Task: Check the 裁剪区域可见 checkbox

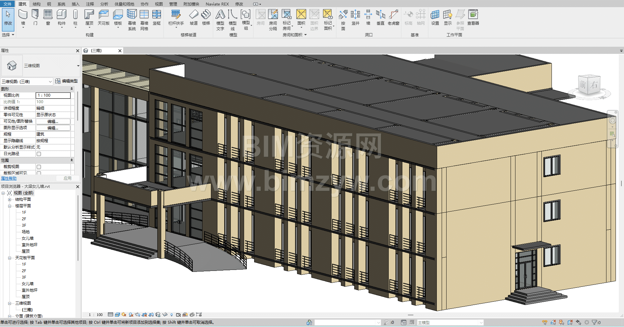Action: tap(39, 173)
